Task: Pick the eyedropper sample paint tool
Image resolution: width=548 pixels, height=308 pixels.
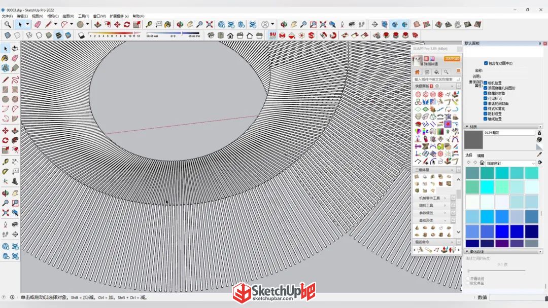Action: coord(539,154)
